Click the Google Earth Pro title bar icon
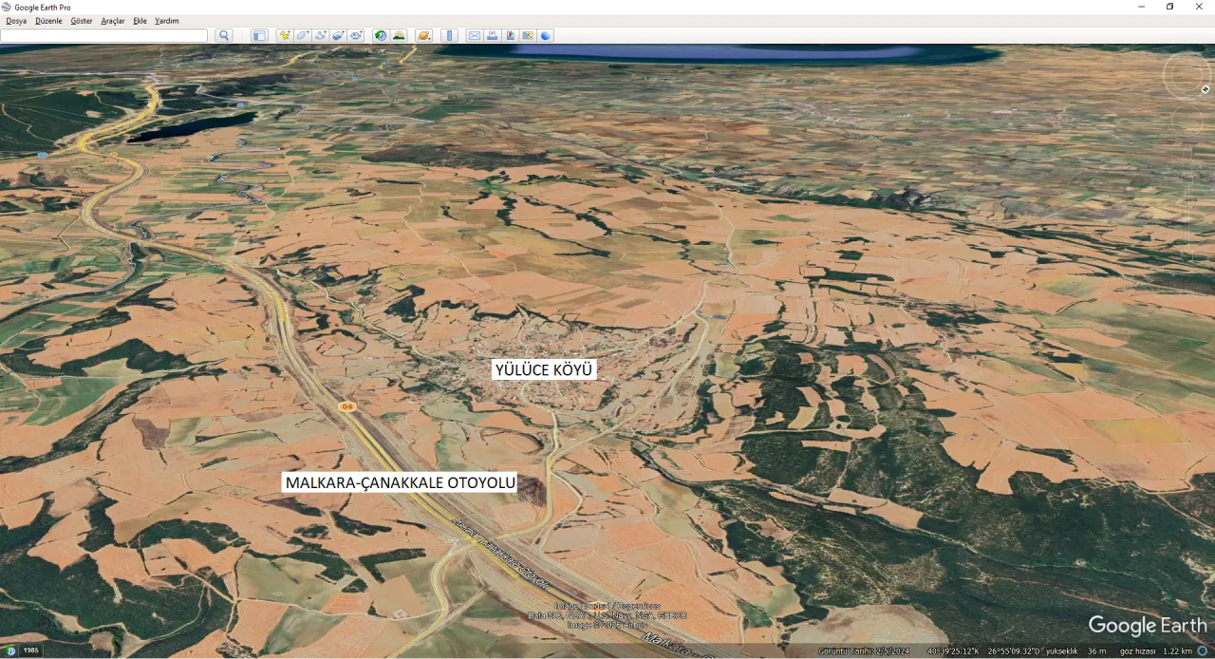Image resolution: width=1215 pixels, height=659 pixels. [x=7, y=7]
